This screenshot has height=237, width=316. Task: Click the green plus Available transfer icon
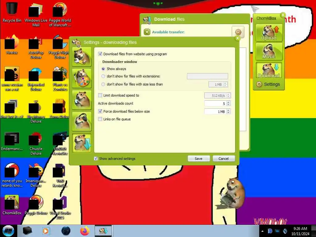[147, 32]
